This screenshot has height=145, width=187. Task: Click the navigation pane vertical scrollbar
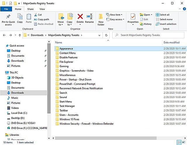pyautogui.click(x=49, y=79)
